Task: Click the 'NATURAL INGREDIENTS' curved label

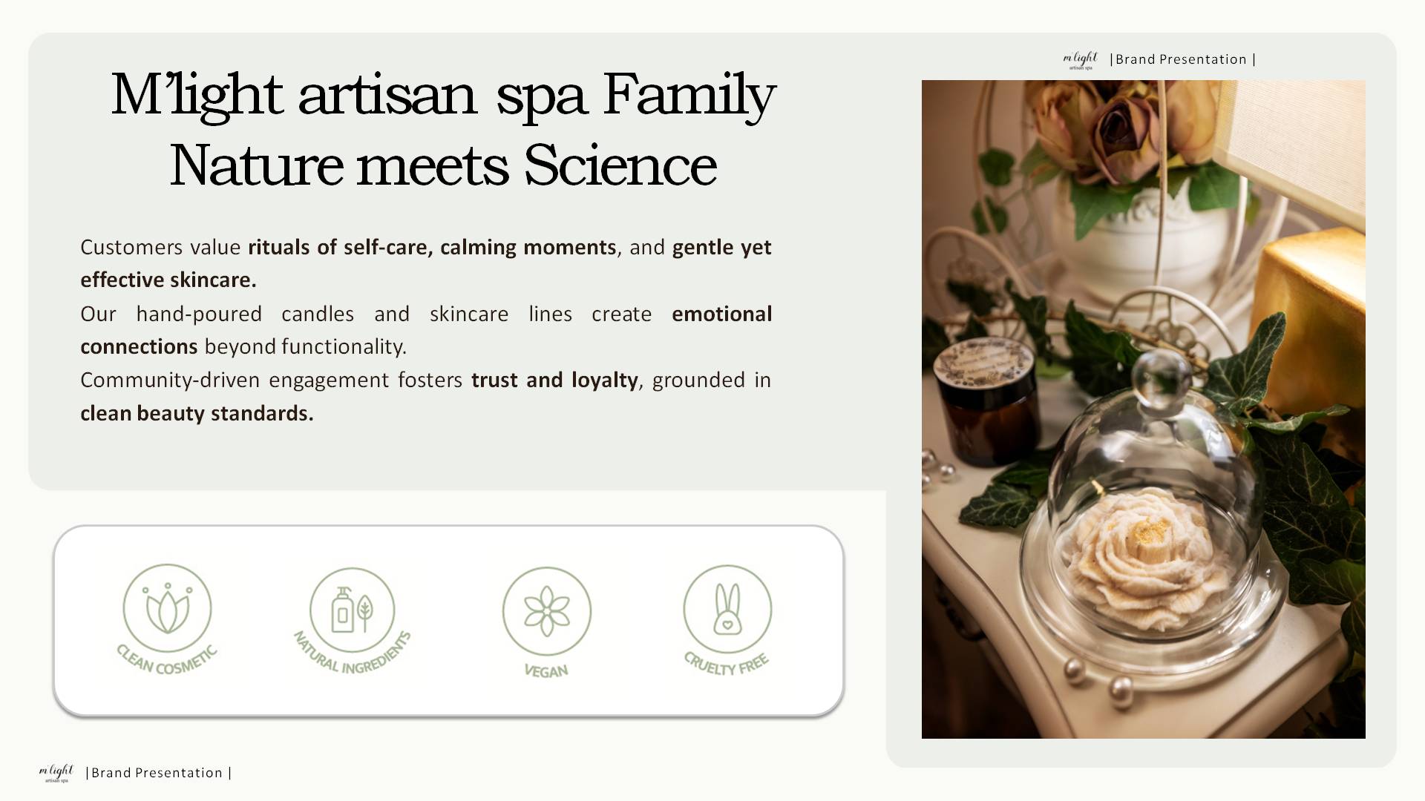Action: coord(352,653)
